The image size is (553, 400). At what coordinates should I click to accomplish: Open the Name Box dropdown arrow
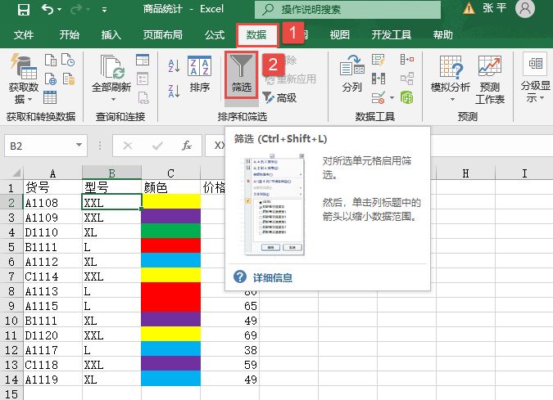(x=79, y=145)
